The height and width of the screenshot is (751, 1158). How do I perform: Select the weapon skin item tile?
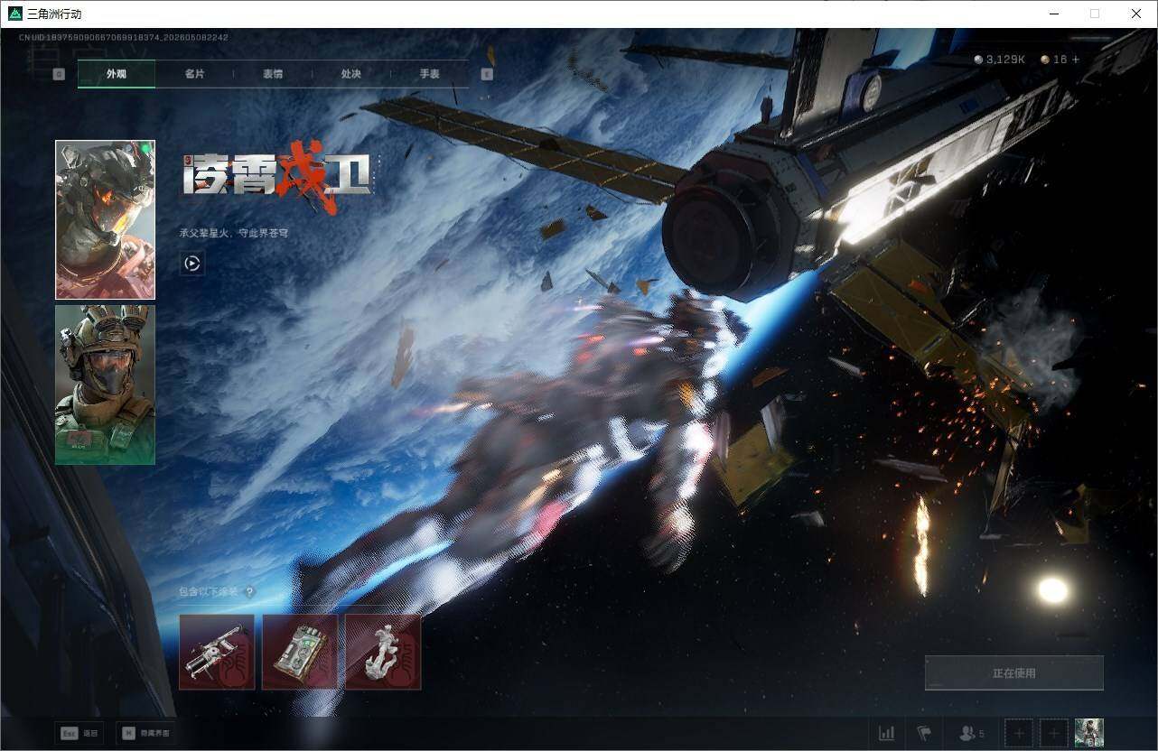click(x=217, y=652)
